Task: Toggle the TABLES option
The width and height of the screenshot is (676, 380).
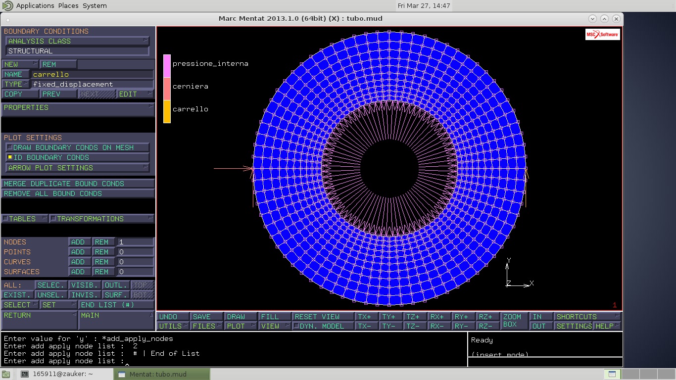Action: click(25, 218)
